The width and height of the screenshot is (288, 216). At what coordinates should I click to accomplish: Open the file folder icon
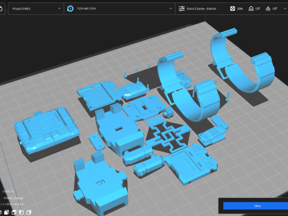pos(1,8)
